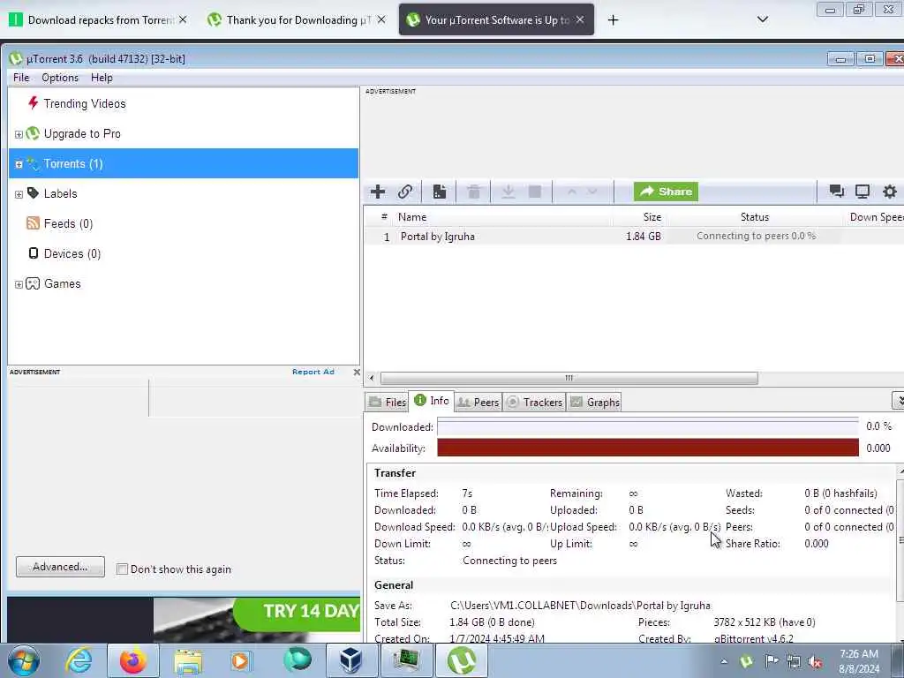Click the 1.84 GB size cell

point(644,237)
